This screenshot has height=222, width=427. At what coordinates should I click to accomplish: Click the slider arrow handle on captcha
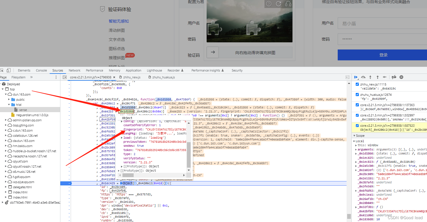[x=213, y=52]
